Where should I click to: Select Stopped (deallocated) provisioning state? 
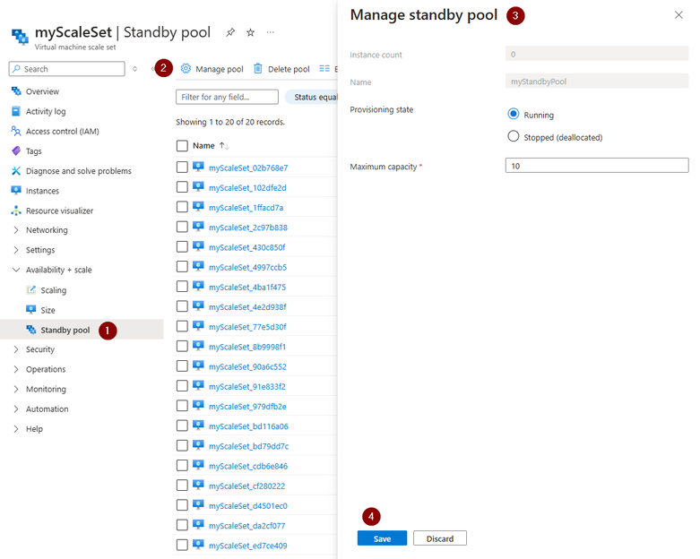click(514, 136)
